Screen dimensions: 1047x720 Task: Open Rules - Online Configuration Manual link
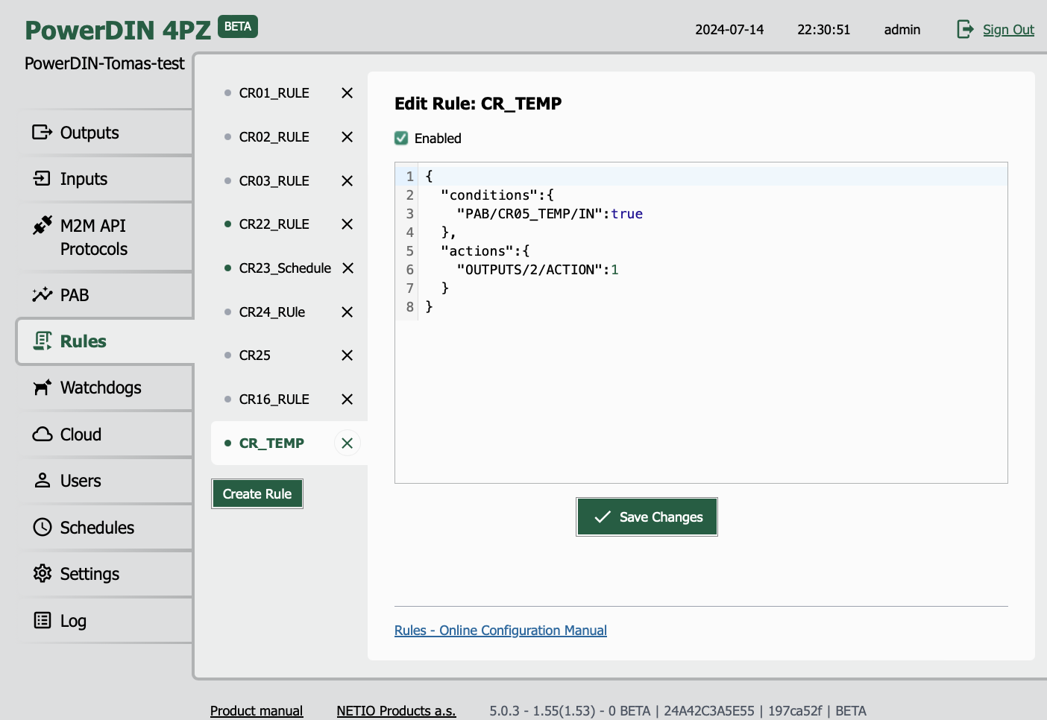[500, 631]
